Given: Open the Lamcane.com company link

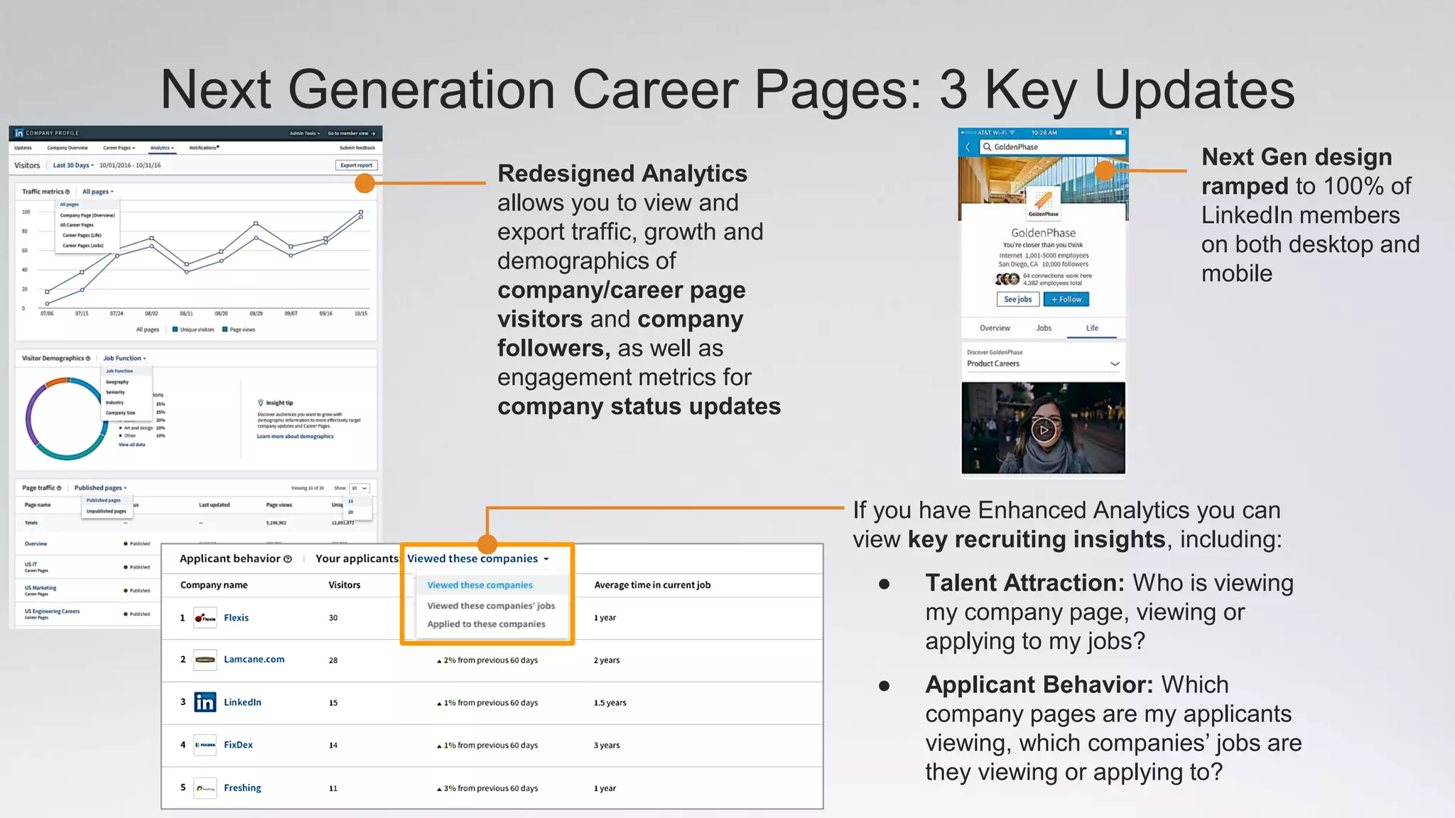Looking at the screenshot, I should point(254,660).
